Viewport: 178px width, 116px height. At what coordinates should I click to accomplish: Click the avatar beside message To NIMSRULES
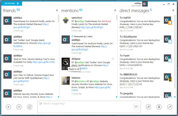[x=168, y=77]
